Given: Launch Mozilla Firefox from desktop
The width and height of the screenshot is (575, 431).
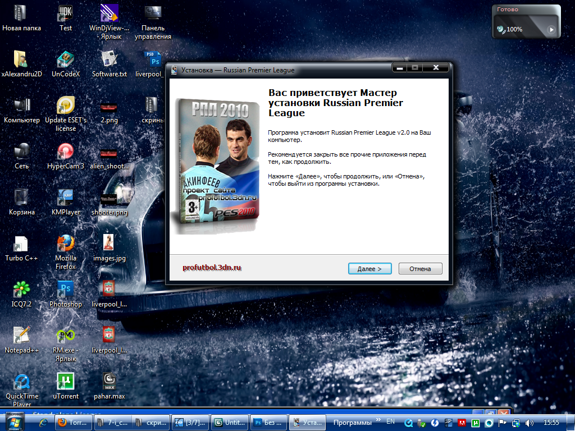Looking at the screenshot, I should (x=66, y=252).
